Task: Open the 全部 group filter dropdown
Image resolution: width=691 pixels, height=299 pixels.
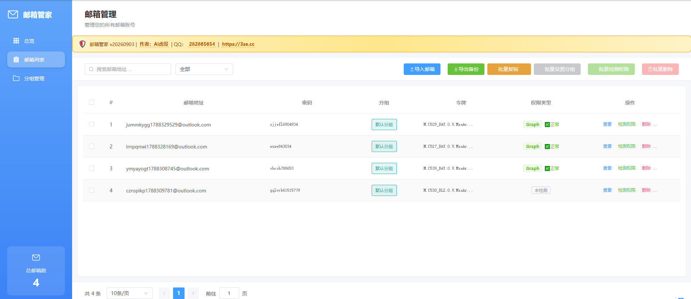Action: [204, 69]
